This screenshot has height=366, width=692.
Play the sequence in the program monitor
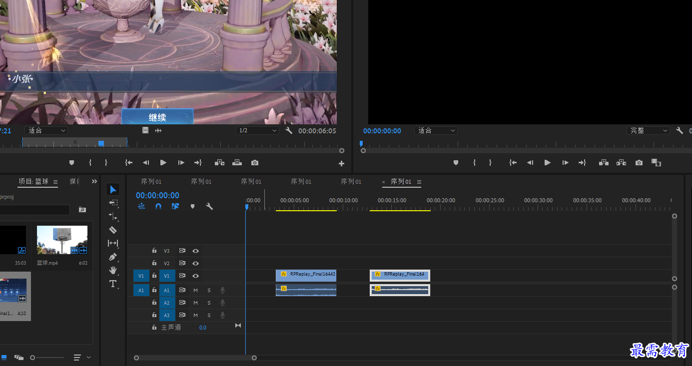(547, 163)
